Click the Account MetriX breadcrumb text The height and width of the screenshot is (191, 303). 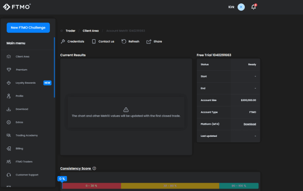click(x=126, y=31)
